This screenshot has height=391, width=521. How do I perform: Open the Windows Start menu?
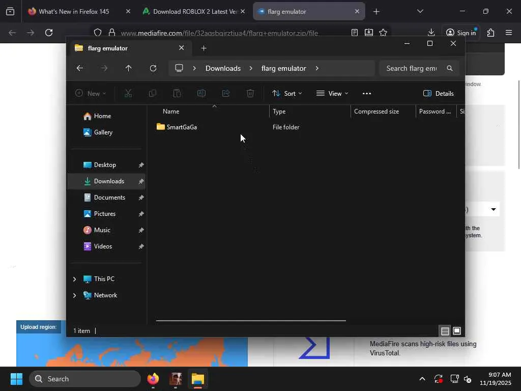(16, 379)
